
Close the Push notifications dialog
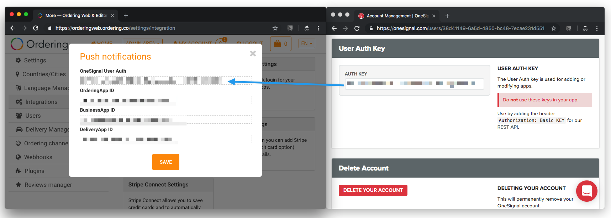tap(253, 54)
